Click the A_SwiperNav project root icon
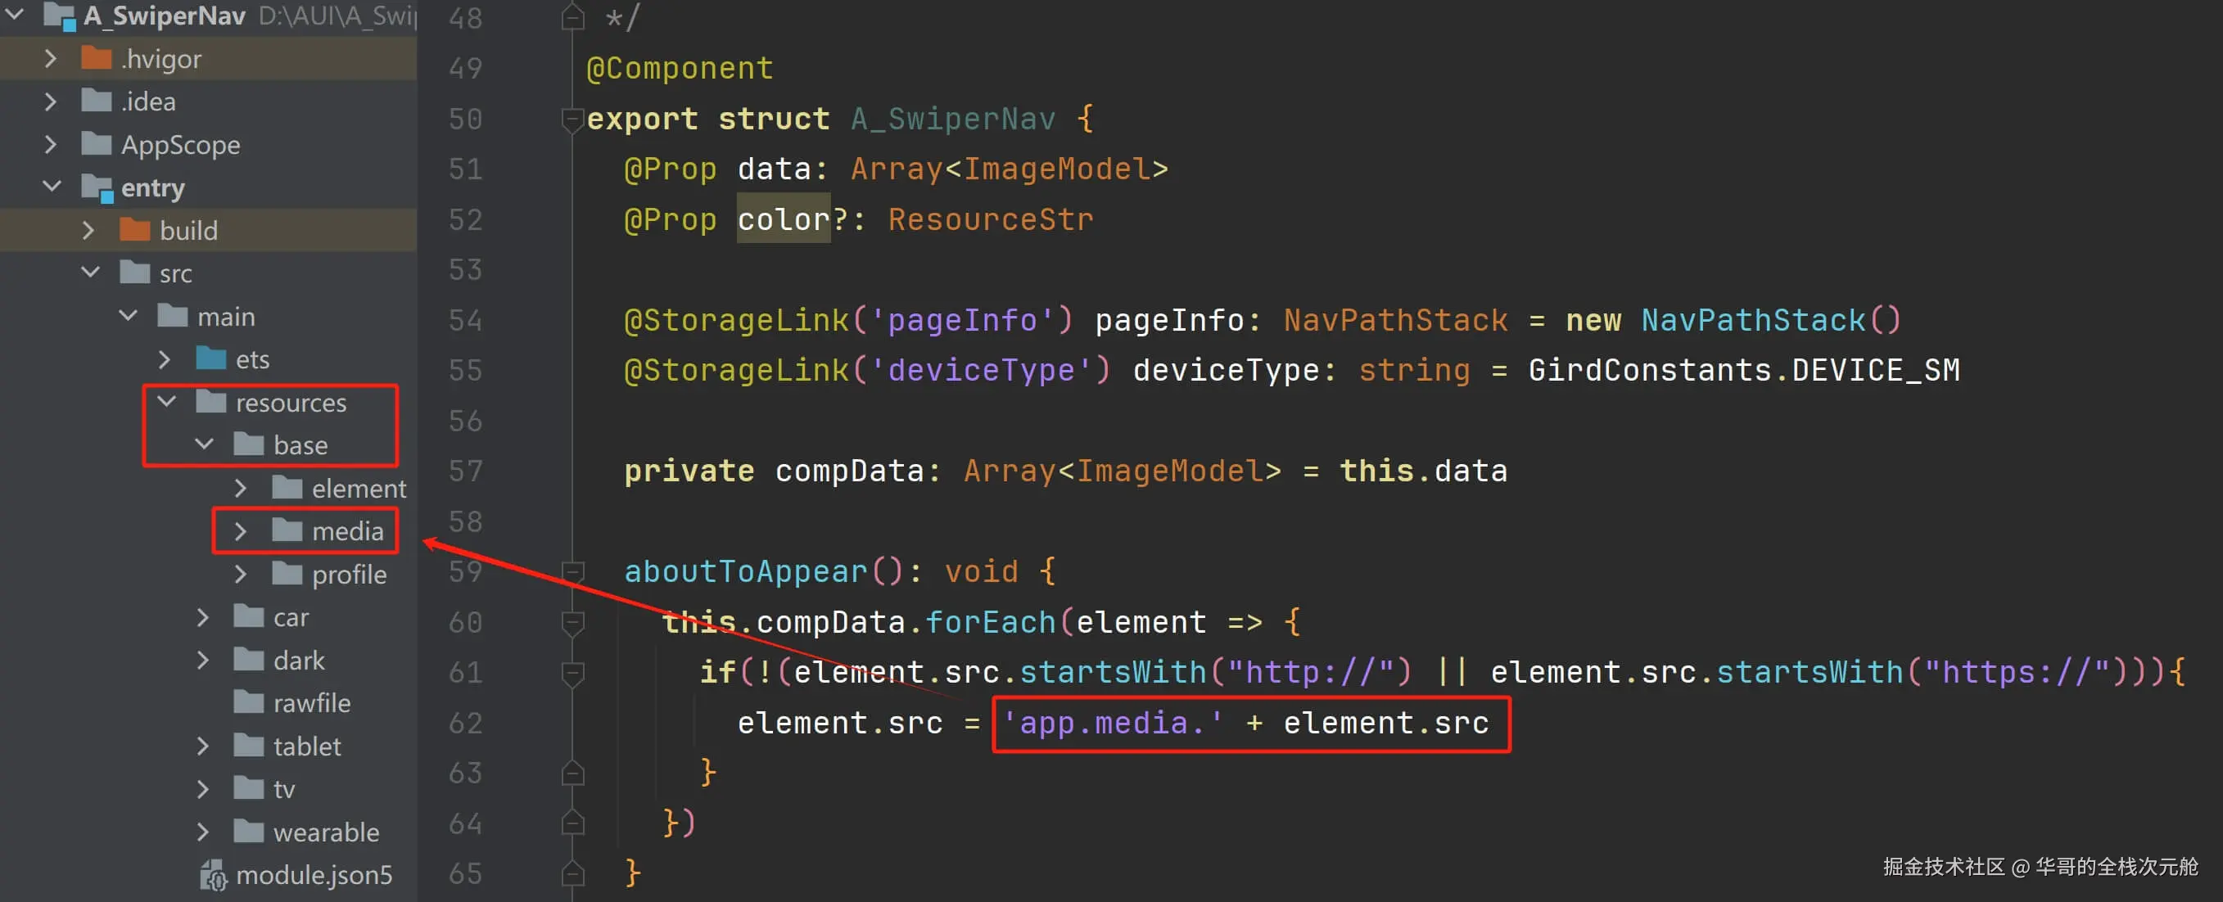This screenshot has width=2223, height=902. pos(59,16)
